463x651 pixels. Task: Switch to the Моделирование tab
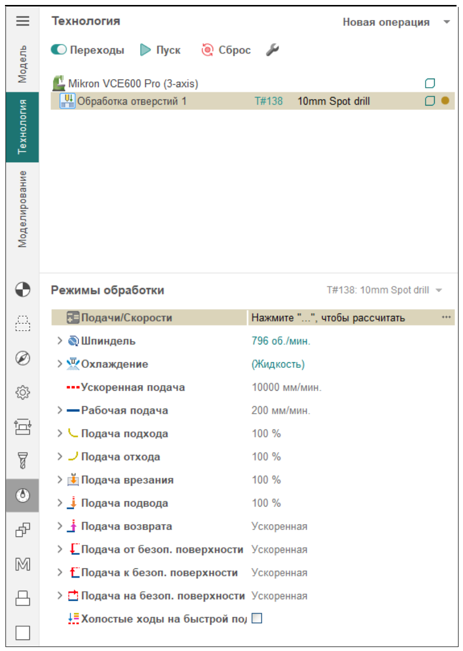point(22,209)
